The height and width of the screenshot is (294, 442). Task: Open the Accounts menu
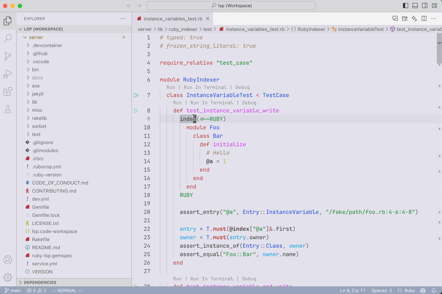point(8,260)
